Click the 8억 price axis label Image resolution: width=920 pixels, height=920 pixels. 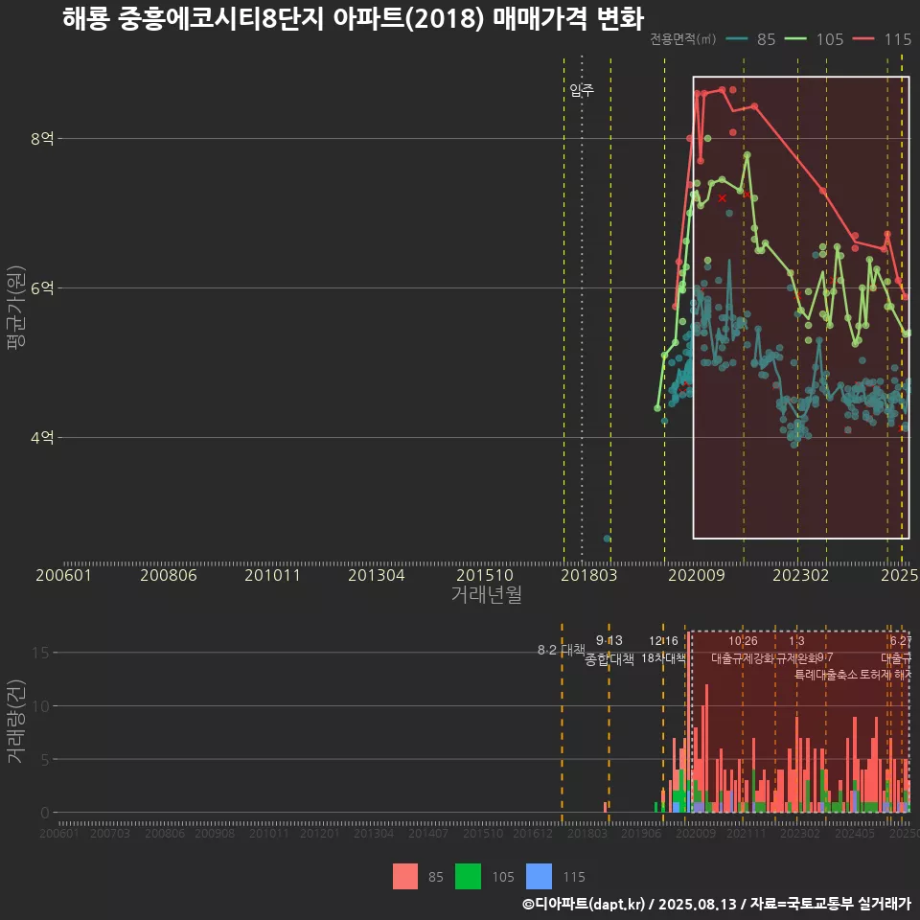[x=42, y=138]
